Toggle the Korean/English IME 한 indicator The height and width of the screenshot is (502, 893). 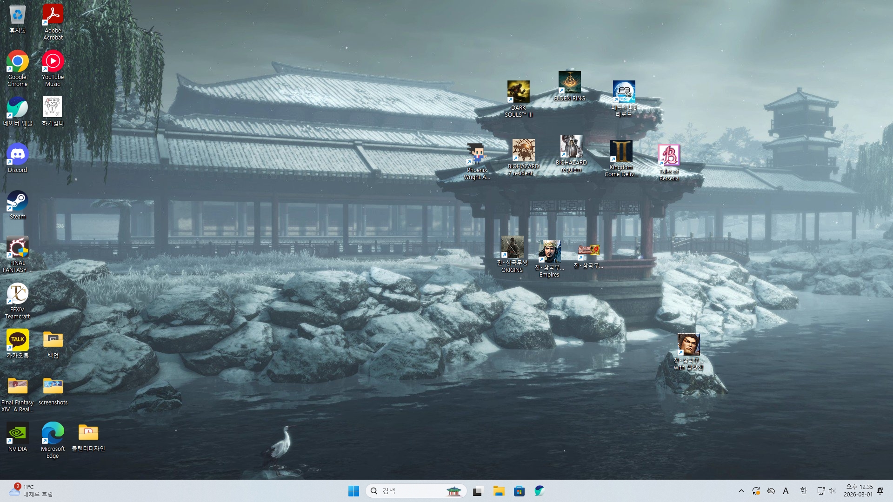[803, 491]
